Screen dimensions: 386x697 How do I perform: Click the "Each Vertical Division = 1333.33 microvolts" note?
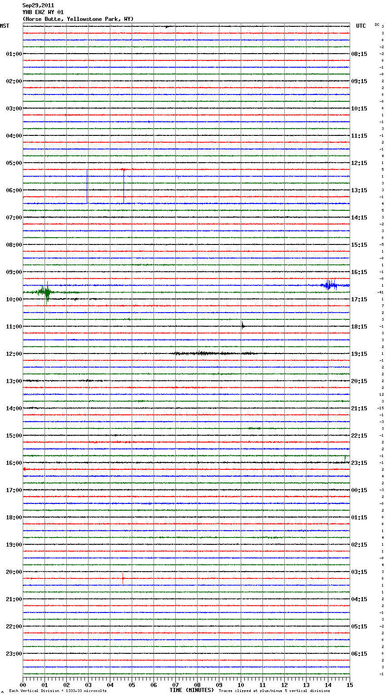pos(58,691)
